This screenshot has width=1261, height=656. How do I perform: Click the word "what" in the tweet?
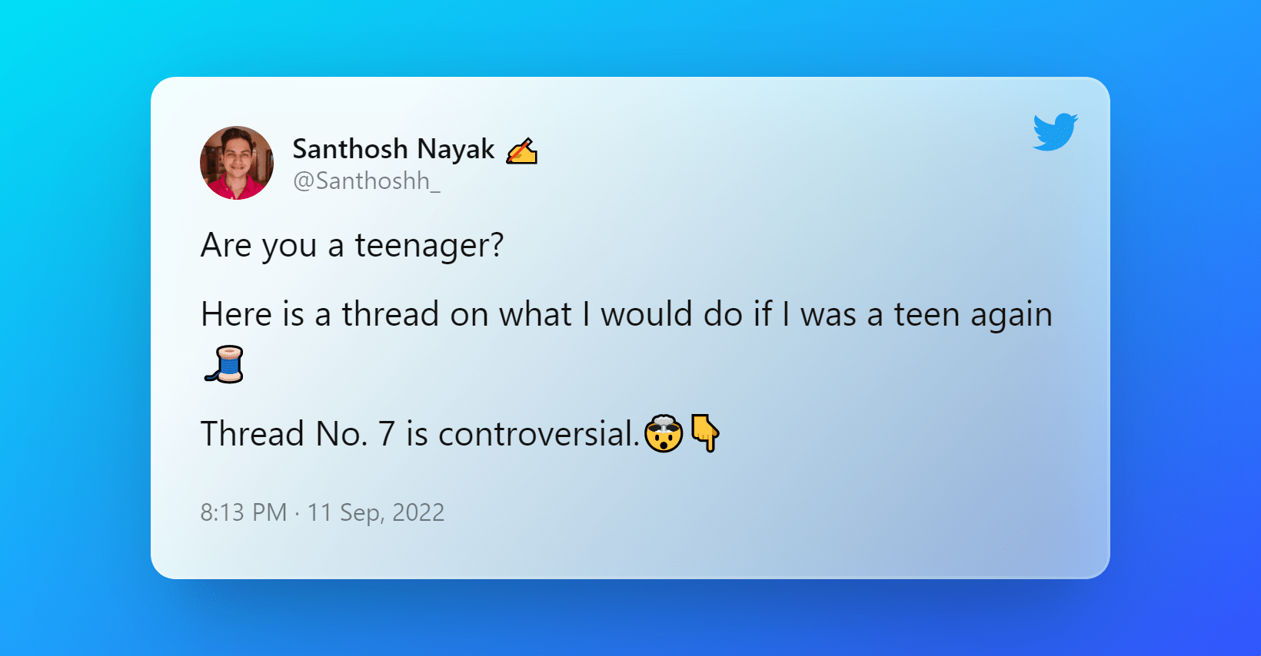point(535,315)
